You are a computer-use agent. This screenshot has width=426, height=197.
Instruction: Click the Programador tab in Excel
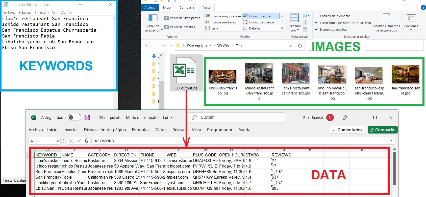[220, 130]
